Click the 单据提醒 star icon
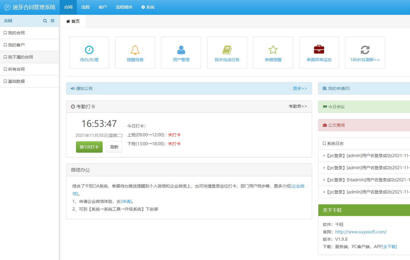This screenshot has height=260, width=410. point(273,50)
